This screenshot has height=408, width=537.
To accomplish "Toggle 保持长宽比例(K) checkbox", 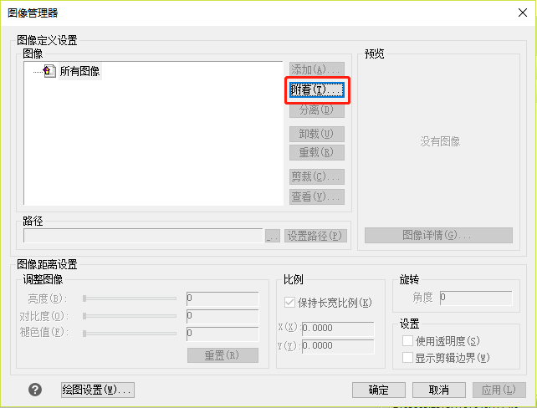I will tap(289, 303).
